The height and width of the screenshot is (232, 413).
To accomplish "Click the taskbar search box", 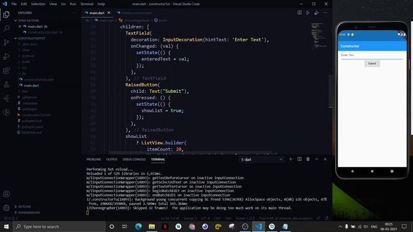I will tap(59, 226).
